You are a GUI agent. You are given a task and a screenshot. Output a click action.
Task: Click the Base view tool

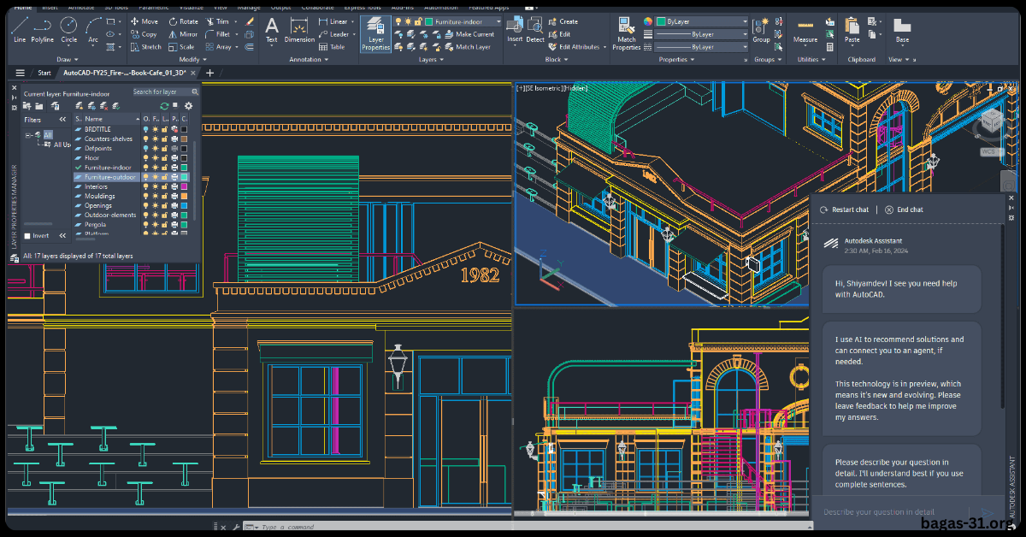(x=902, y=29)
